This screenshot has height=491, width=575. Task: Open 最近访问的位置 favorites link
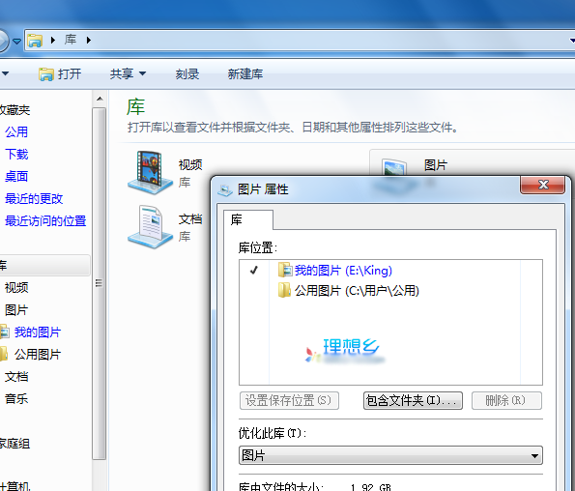coord(45,220)
